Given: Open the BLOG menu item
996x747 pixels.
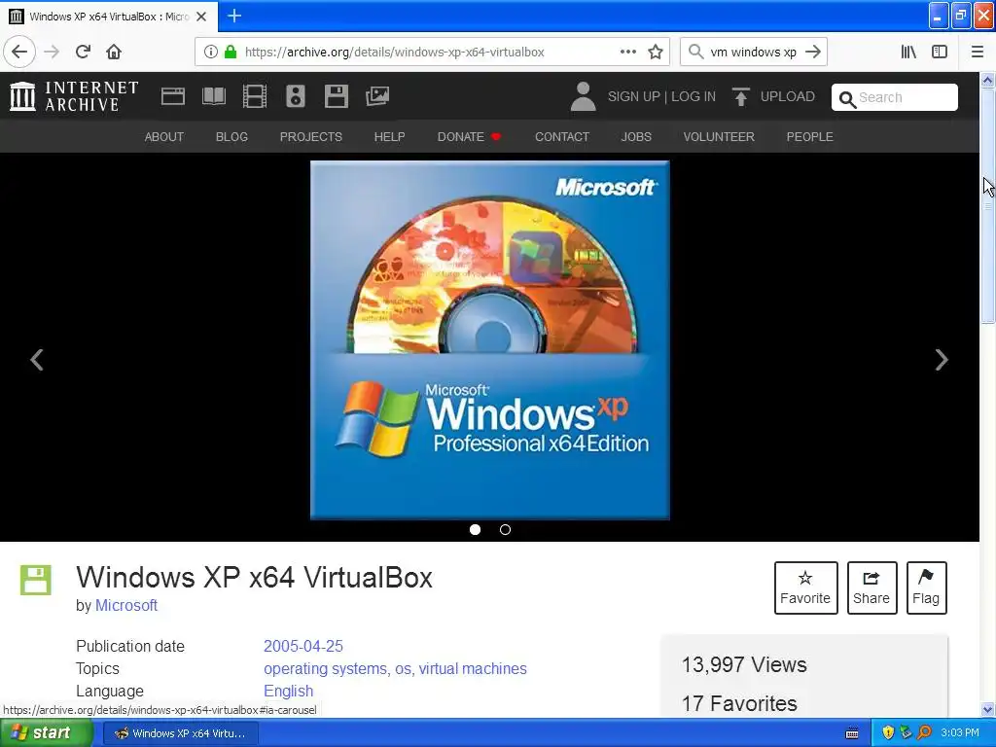Looking at the screenshot, I should click(x=231, y=136).
